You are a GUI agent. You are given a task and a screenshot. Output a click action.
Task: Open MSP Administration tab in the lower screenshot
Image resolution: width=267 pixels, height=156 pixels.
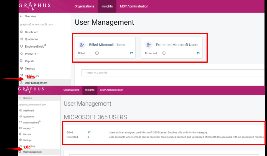pos(111,90)
